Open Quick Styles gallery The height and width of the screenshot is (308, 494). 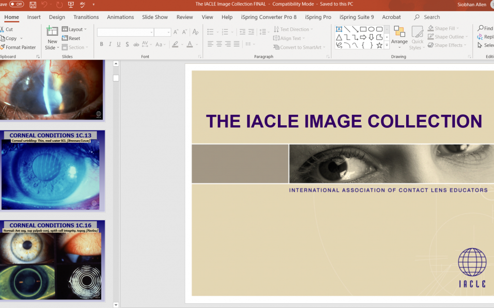417,38
